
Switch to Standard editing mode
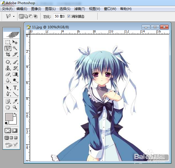pos(8,131)
